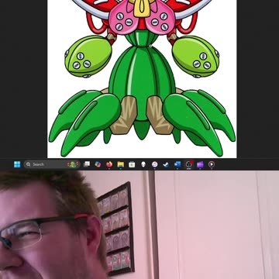Open the Windows Start menu
The image size is (279, 279).
(x=17, y=164)
